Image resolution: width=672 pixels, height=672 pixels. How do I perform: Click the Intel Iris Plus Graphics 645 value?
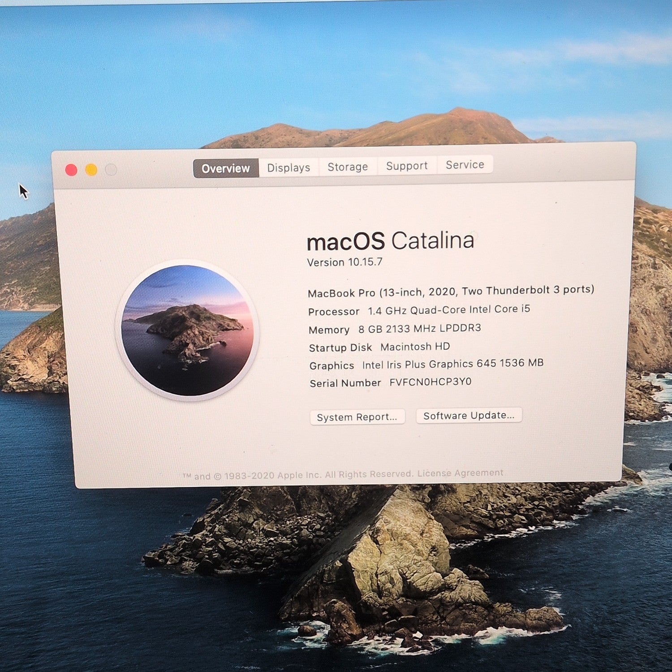tap(453, 364)
